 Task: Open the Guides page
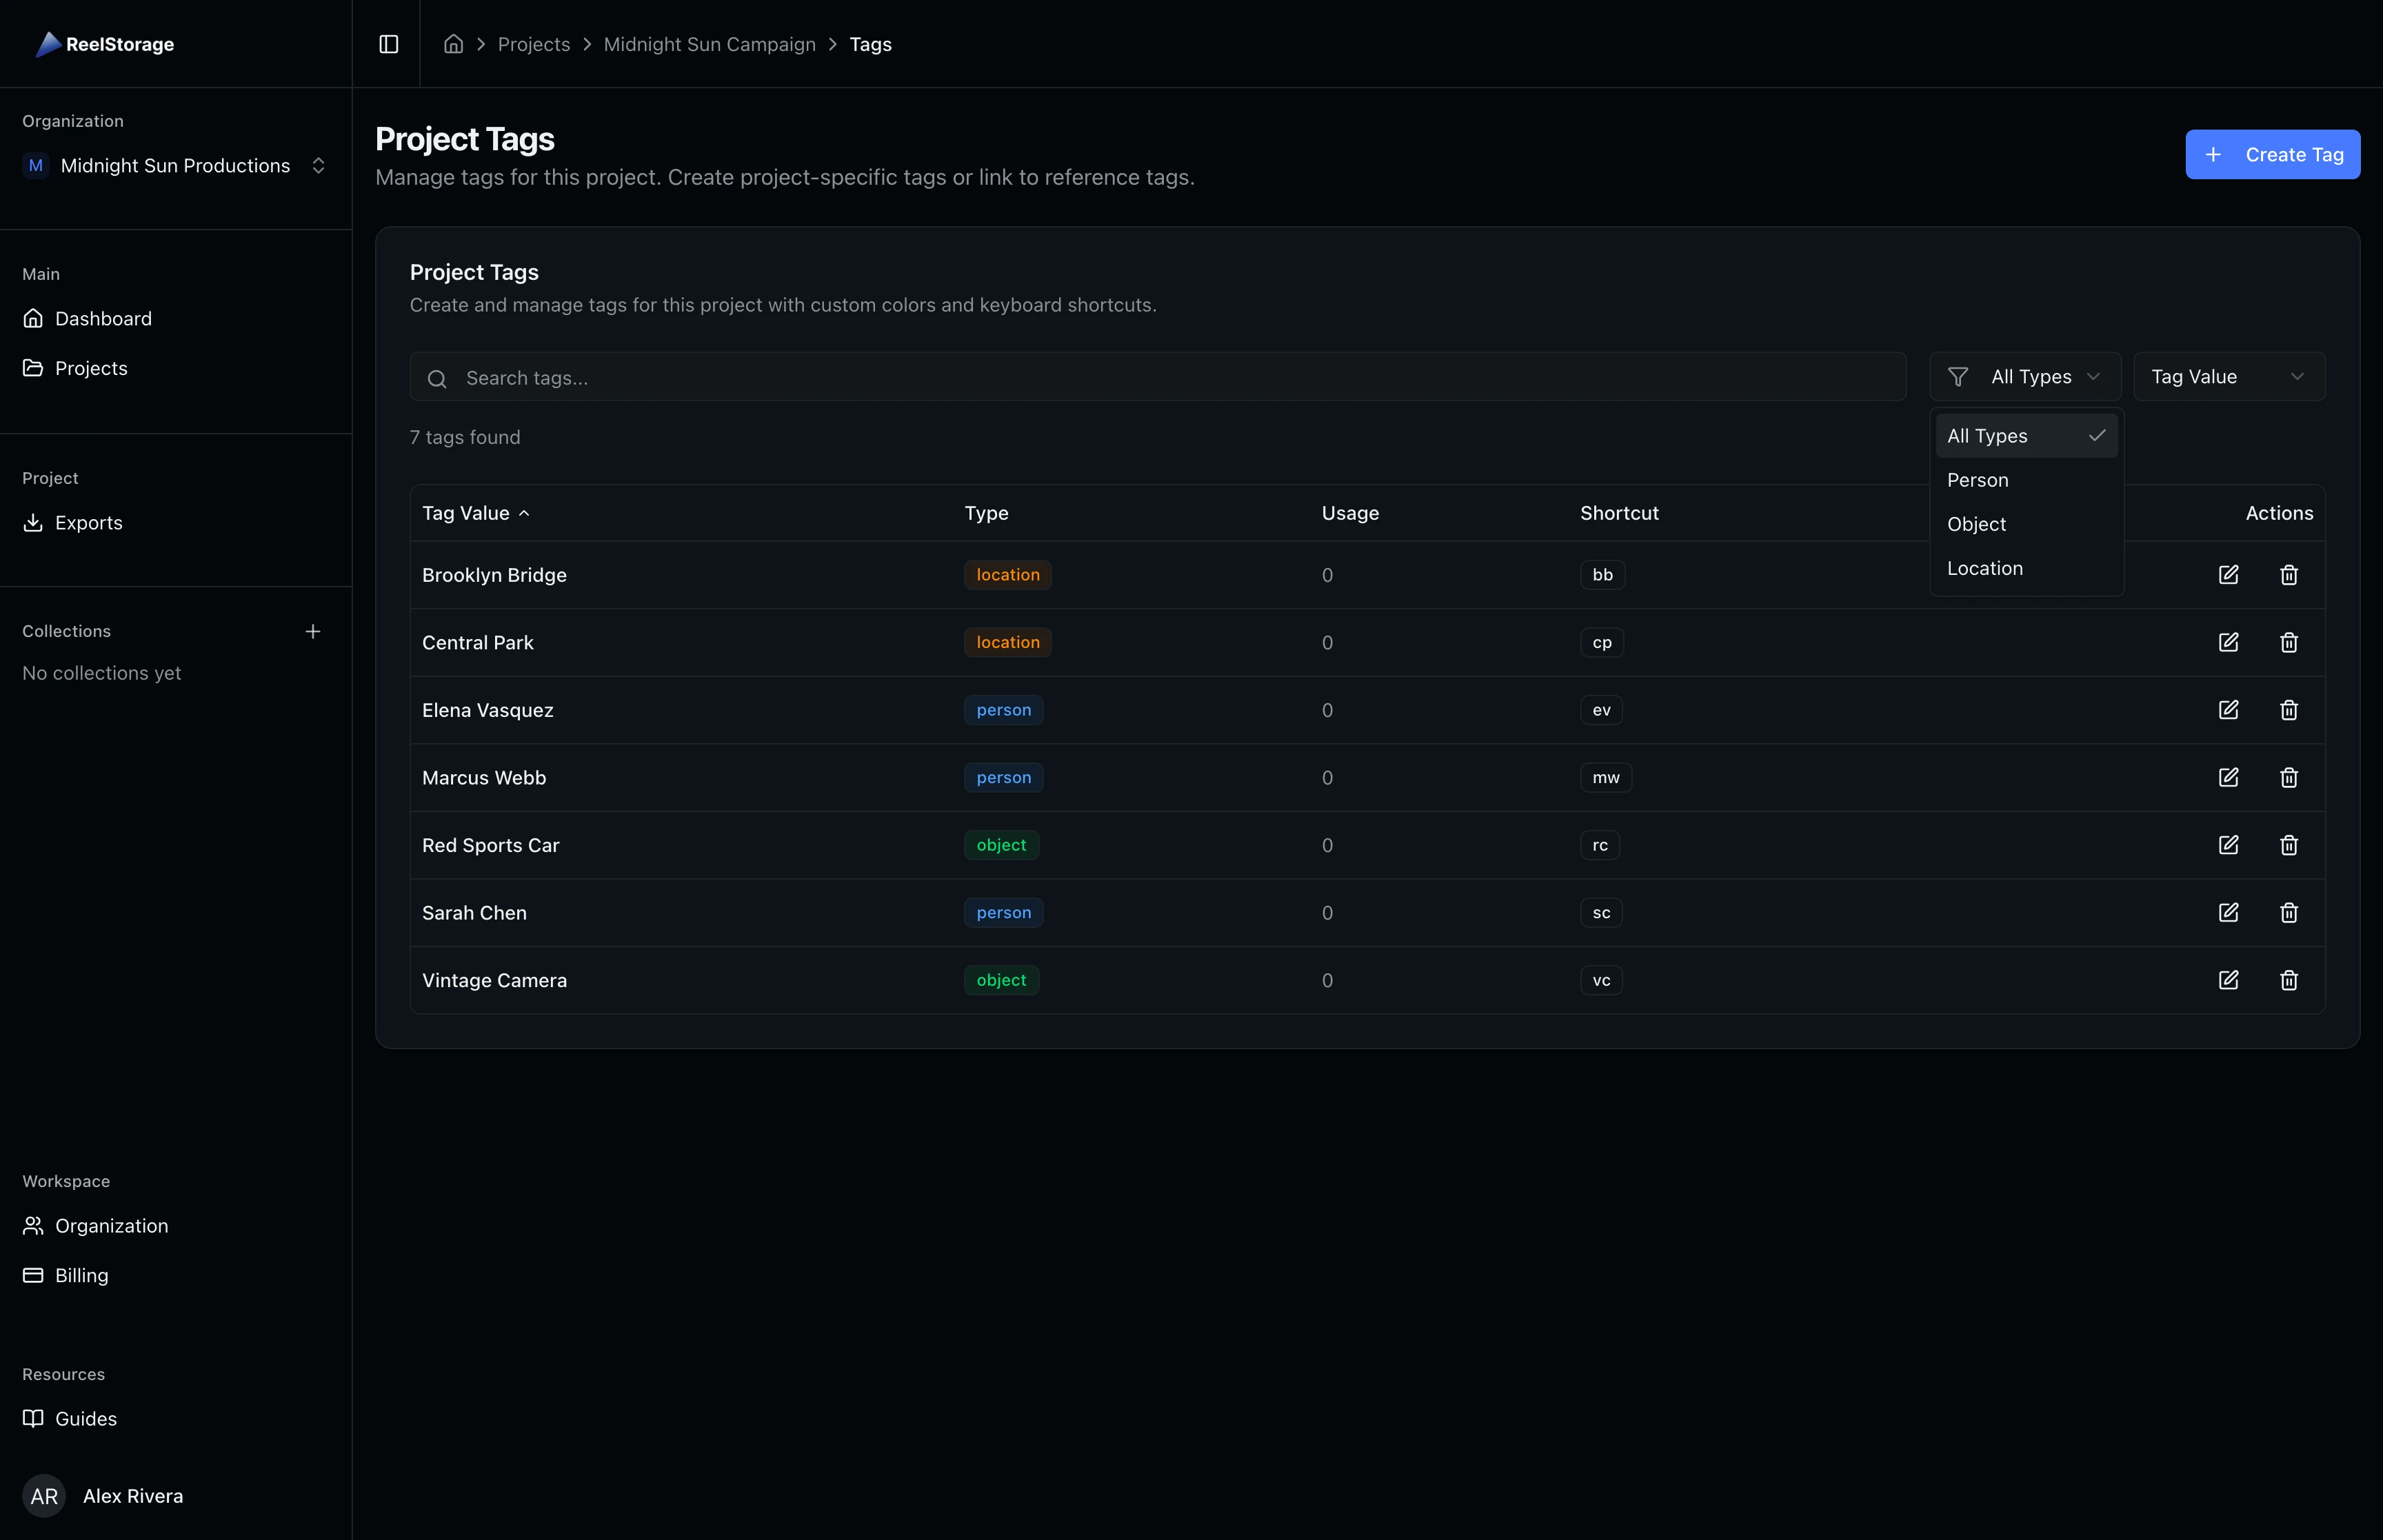point(85,1418)
